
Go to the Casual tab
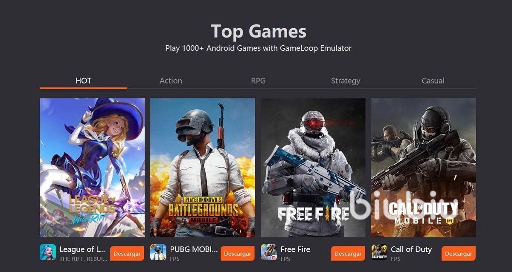tap(433, 81)
